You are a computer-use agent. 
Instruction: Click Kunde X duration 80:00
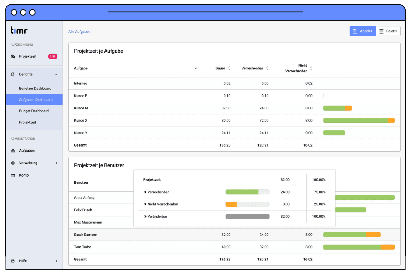click(x=226, y=121)
